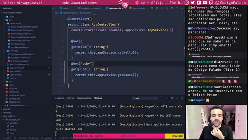Run the format npm script
This screenshot has width=248, height=140.
tap(12, 130)
